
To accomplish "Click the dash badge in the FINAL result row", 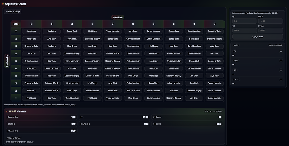I will pyautogui.click(x=281, y=80).
